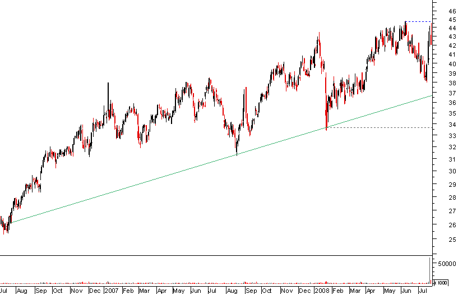Select the 36 price level label

[x=452, y=103]
